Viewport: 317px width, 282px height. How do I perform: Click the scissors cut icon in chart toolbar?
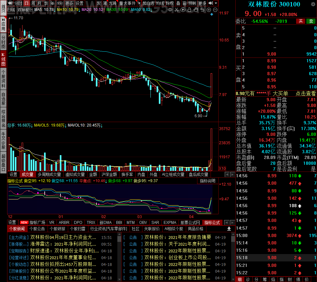(x=177, y=10)
